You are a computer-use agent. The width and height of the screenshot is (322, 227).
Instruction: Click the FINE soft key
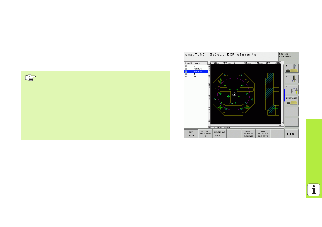[292, 134]
